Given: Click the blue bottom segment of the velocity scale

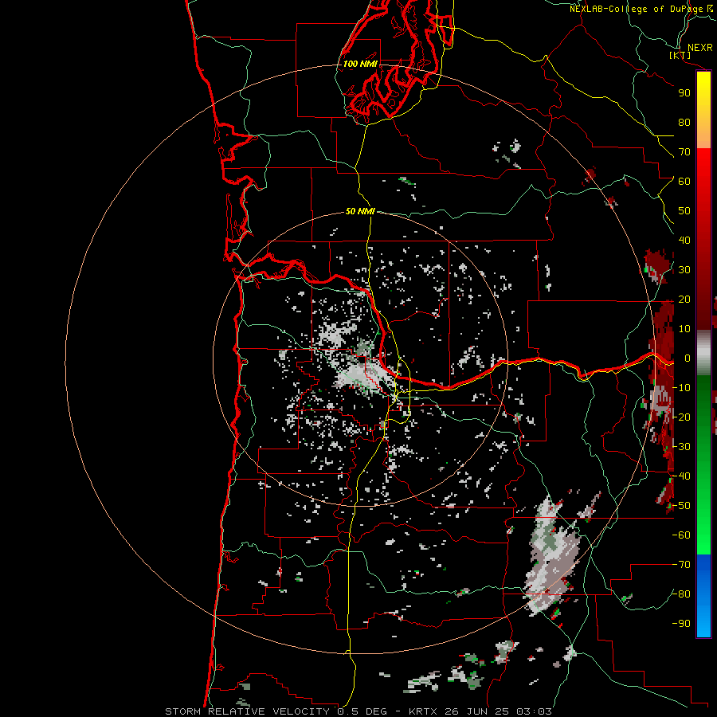Looking at the screenshot, I should click(703, 595).
